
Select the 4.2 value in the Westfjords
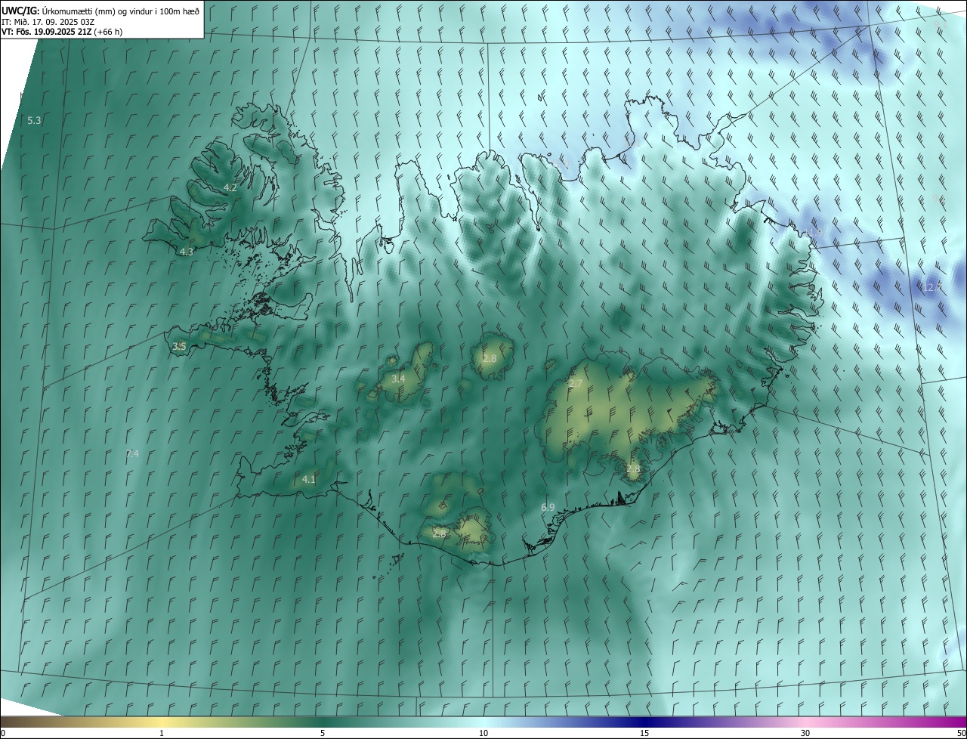pyautogui.click(x=230, y=187)
